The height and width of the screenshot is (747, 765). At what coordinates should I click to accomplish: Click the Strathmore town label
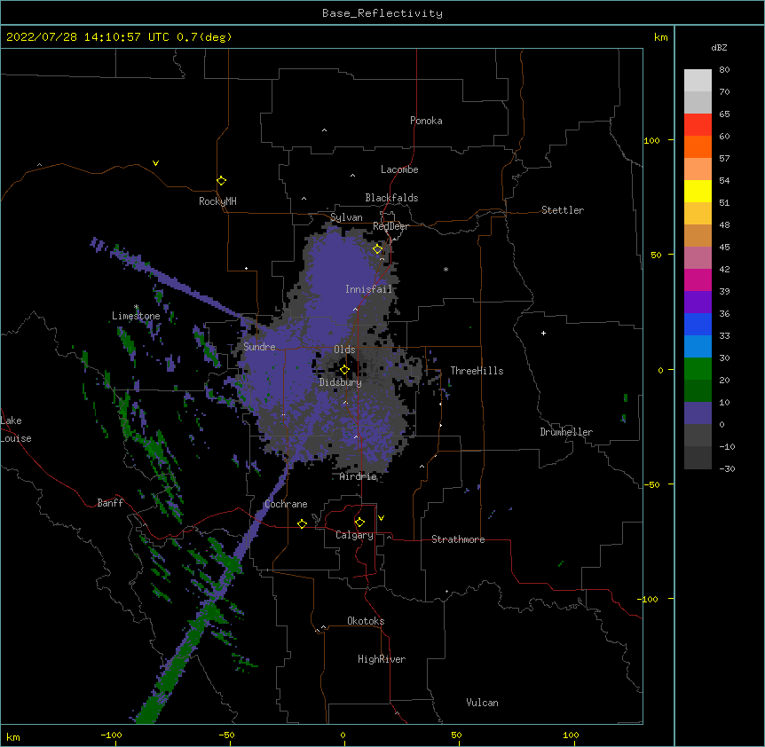coord(458,539)
